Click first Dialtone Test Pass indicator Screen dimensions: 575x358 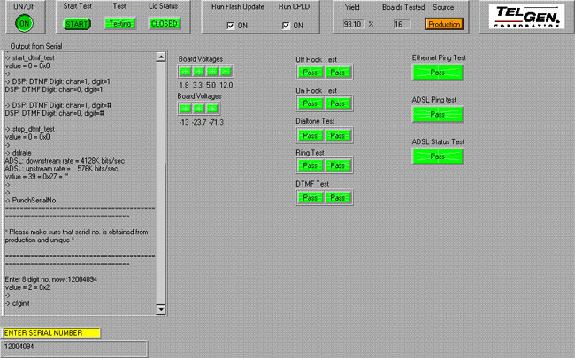coord(310,135)
